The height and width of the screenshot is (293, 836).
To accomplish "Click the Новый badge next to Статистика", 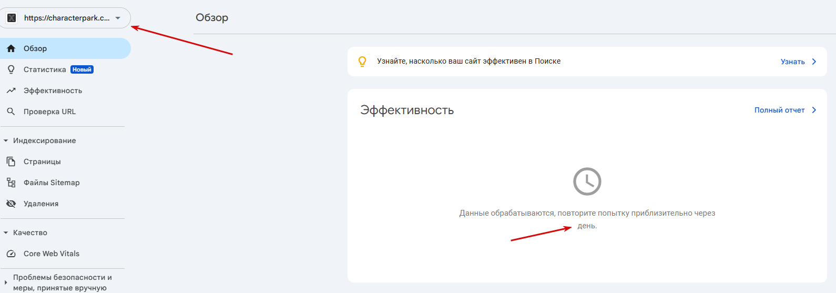I will (82, 69).
